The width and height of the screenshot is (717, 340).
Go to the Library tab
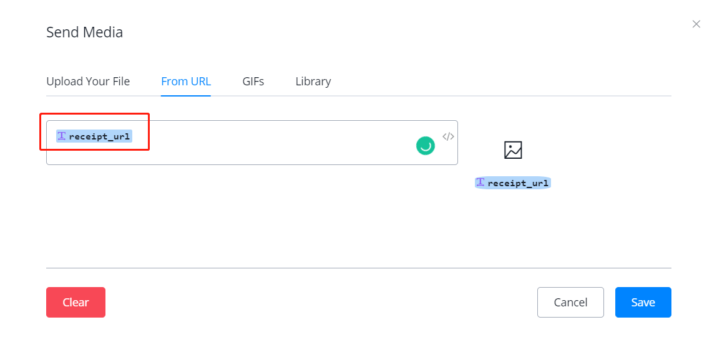tap(313, 82)
